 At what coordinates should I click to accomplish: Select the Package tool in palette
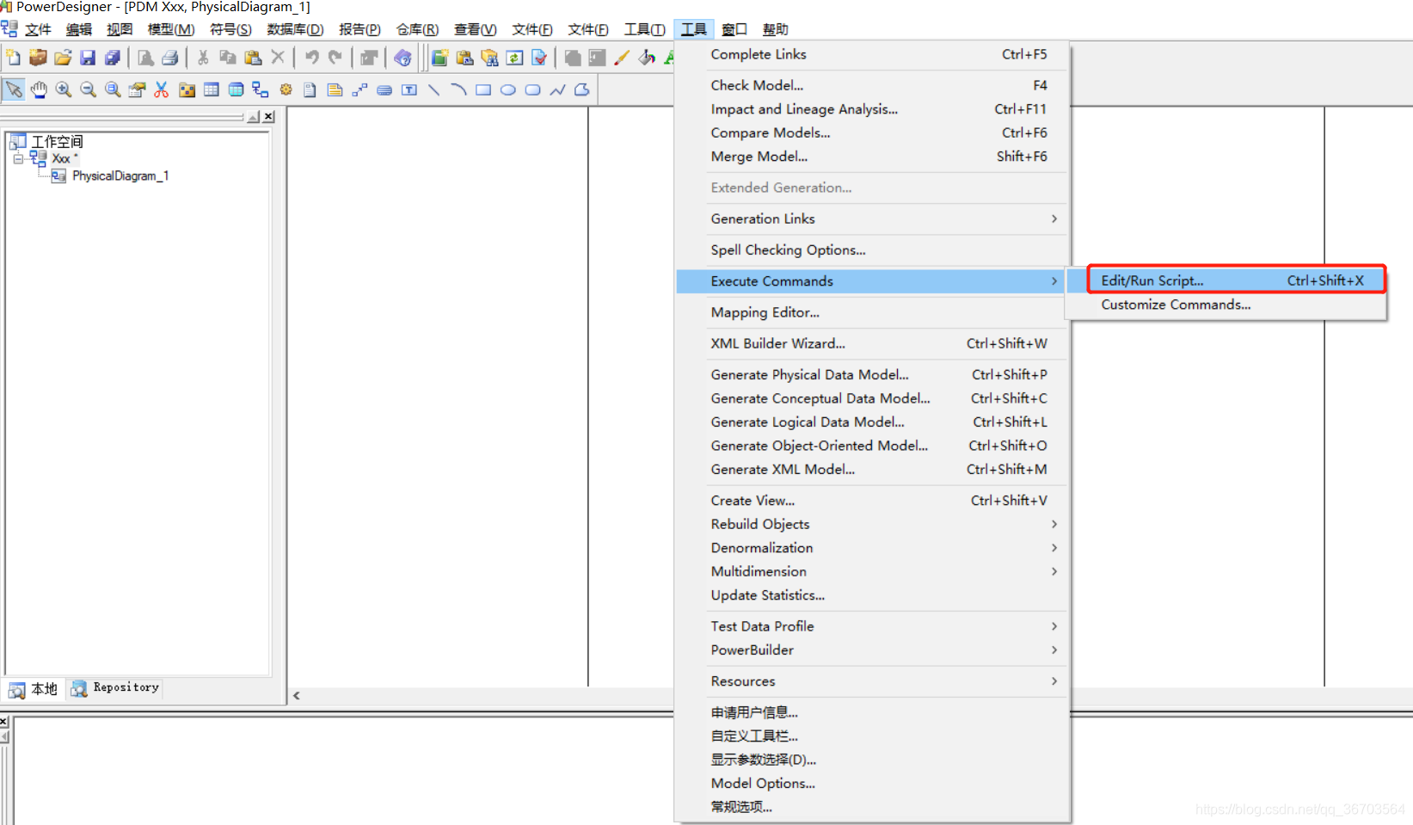click(x=187, y=89)
